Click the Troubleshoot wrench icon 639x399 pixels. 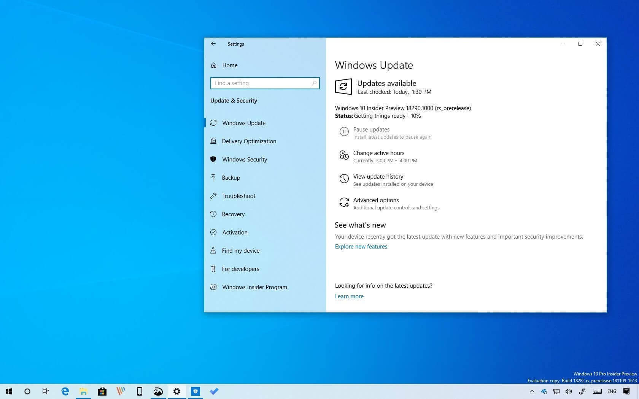(213, 196)
